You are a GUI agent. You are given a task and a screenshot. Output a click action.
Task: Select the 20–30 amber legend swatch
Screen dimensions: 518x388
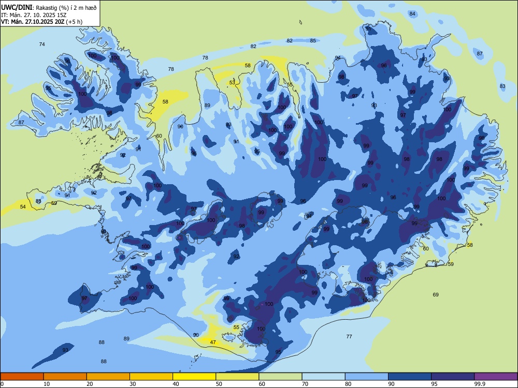click(x=108, y=377)
